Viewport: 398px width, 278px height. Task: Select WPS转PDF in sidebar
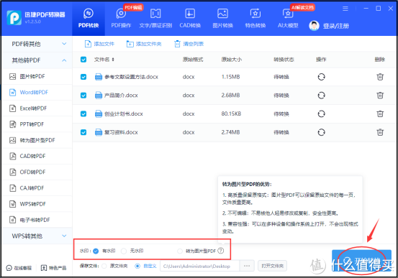37,204
